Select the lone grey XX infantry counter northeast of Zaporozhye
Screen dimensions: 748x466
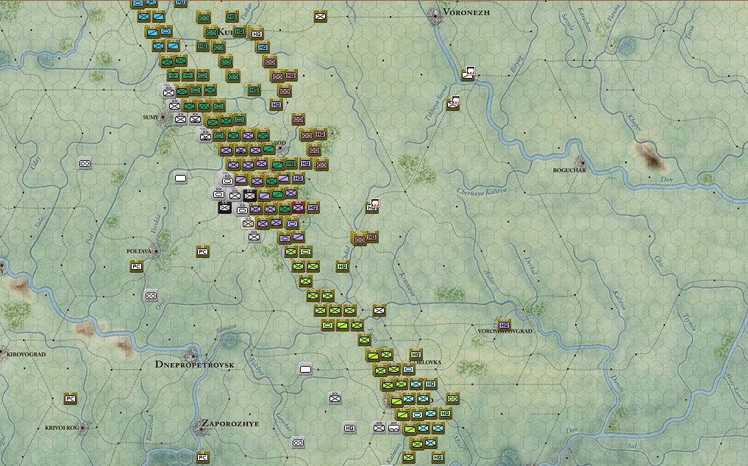click(335, 398)
